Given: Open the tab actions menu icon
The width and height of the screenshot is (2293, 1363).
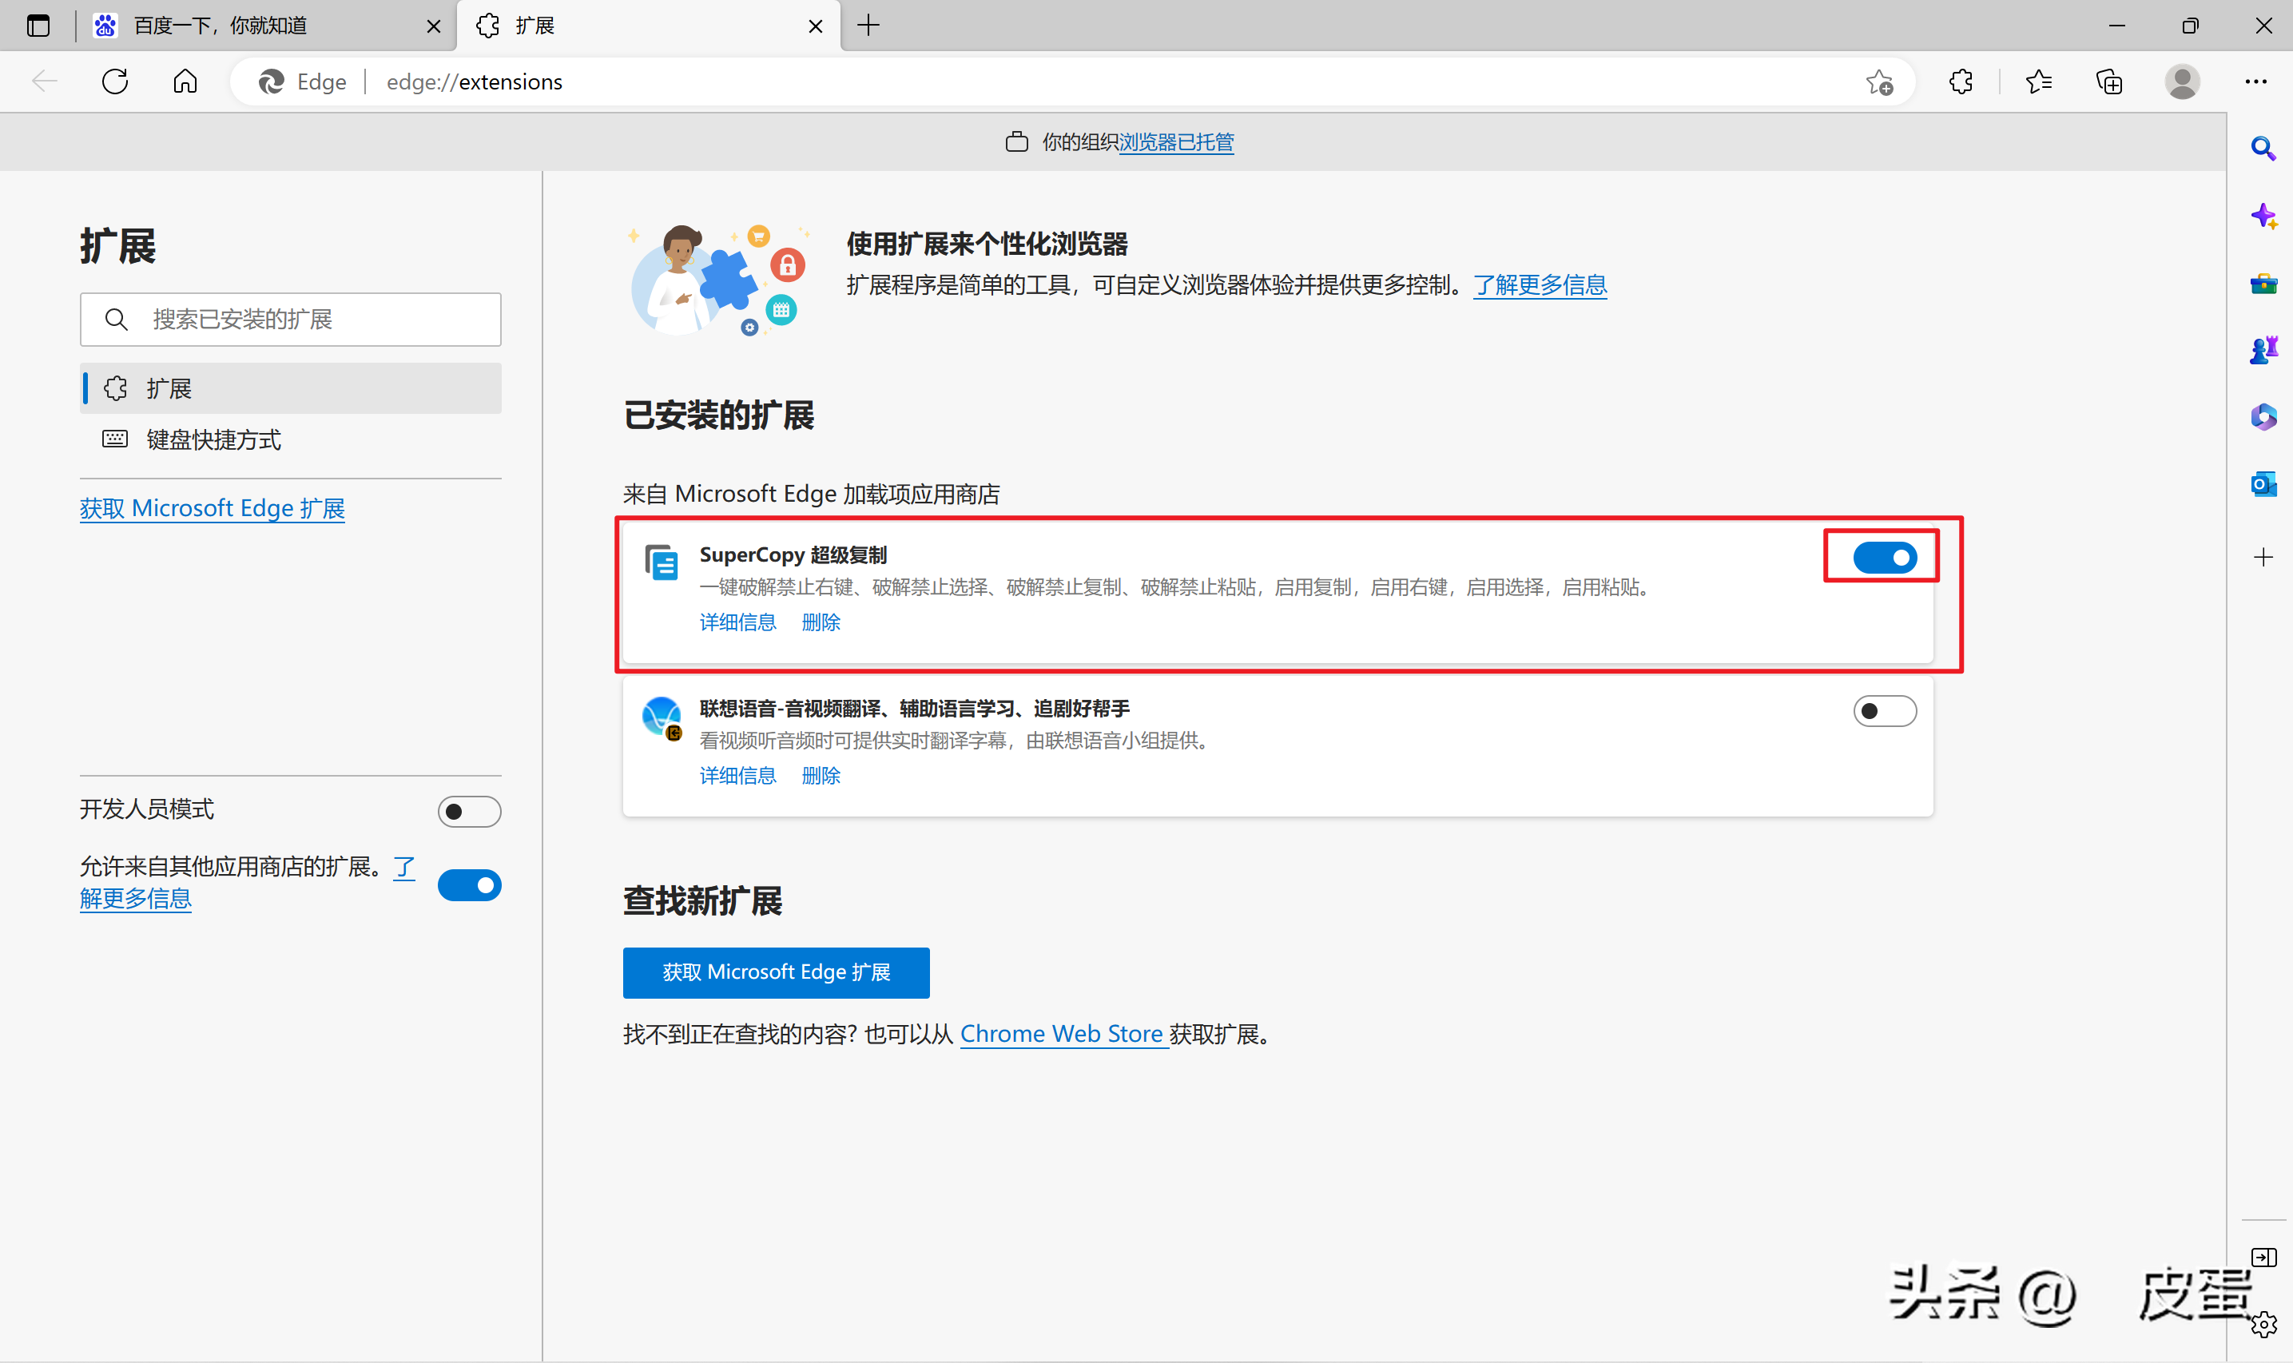Looking at the screenshot, I should pos(38,26).
